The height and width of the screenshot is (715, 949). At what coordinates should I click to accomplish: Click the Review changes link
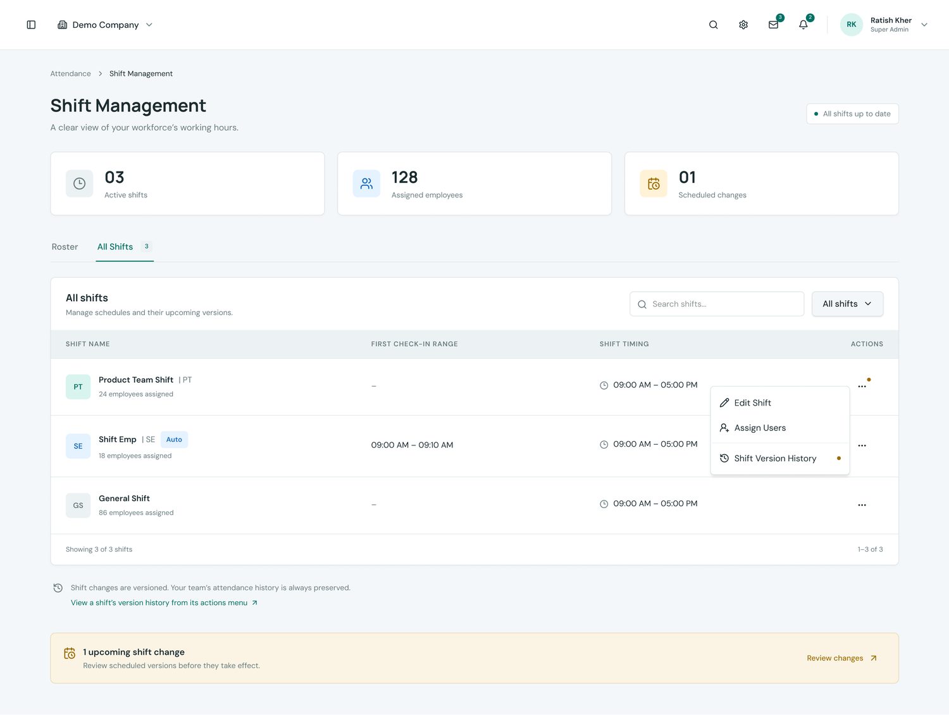[x=841, y=658]
